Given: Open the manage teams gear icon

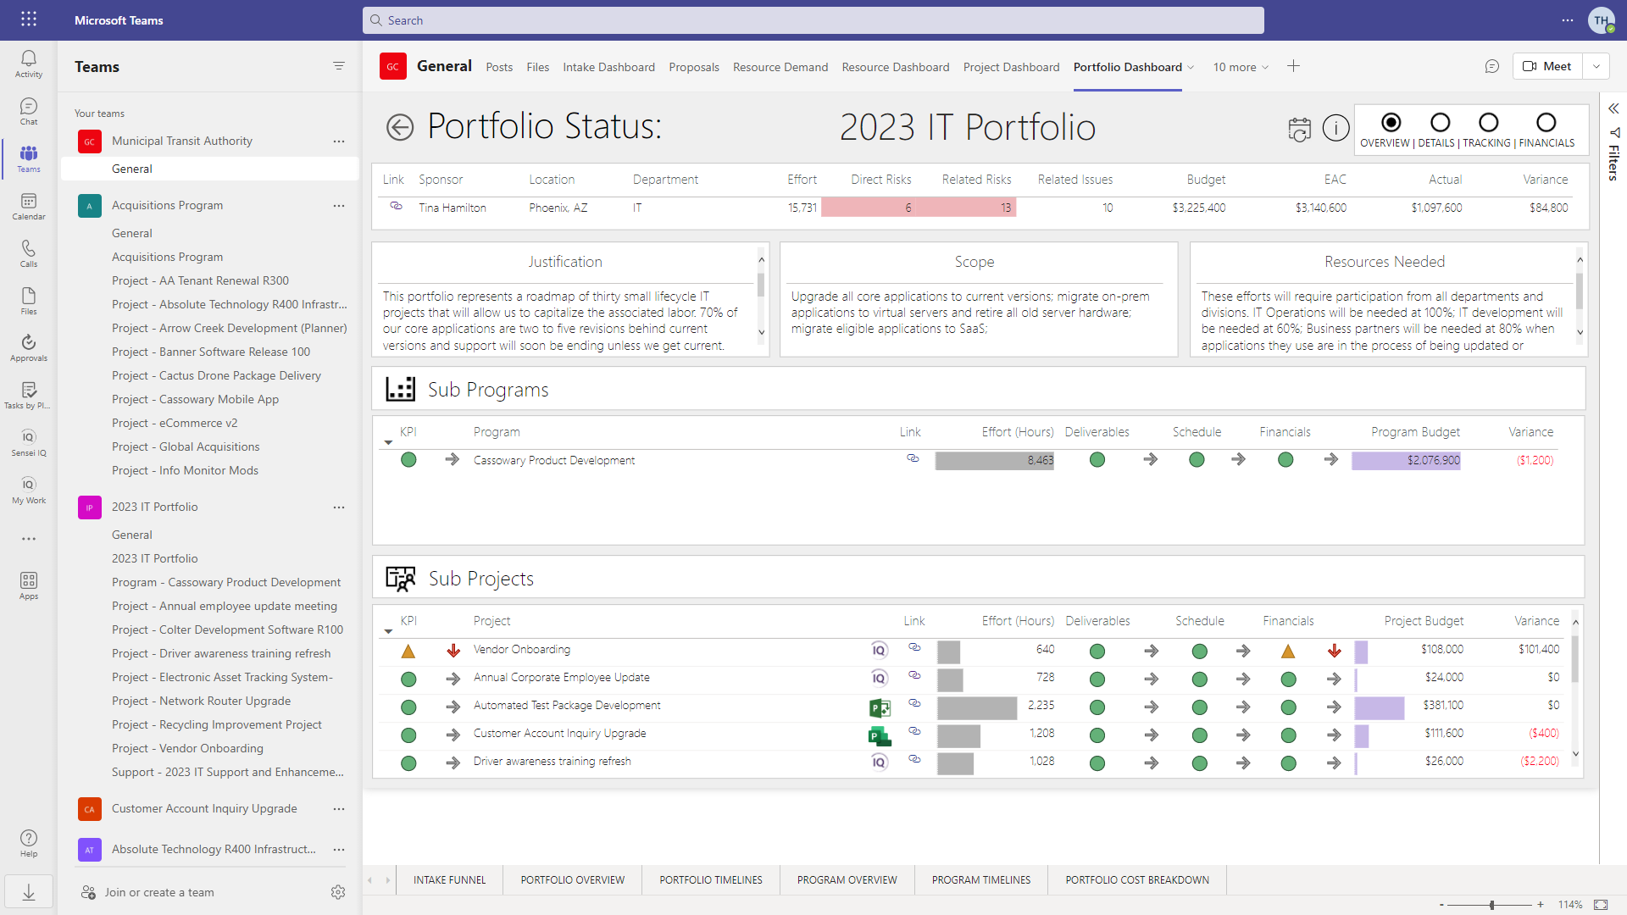Looking at the screenshot, I should [338, 892].
